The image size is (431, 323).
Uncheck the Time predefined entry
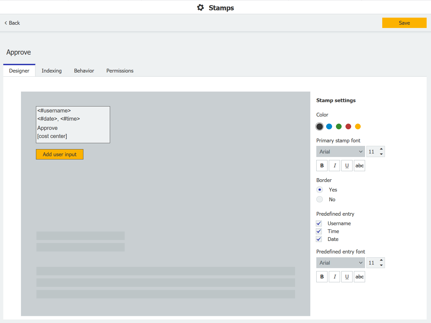(319, 231)
